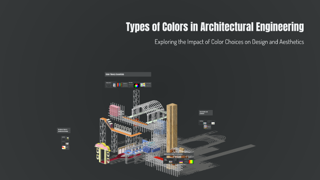Open the 'Color Theory Essentials' topic label
Screen dimensions: 320x180
(128, 74)
